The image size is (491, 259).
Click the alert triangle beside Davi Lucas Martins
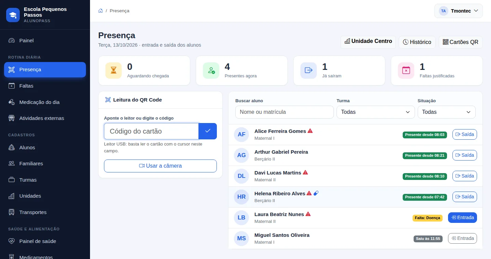click(x=305, y=172)
